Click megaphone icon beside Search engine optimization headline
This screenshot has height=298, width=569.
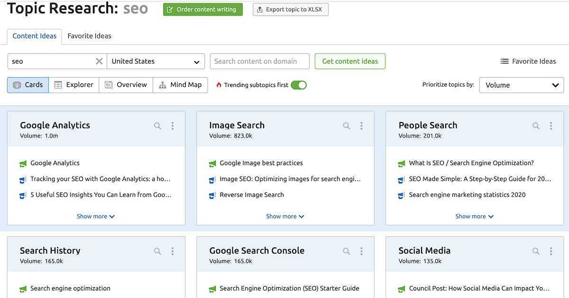[23, 289]
